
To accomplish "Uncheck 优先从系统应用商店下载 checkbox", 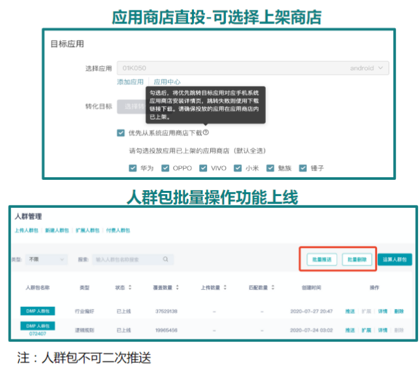I will [121, 133].
